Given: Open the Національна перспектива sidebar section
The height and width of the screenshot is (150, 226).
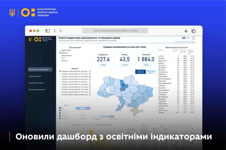Looking at the screenshot, I should coord(40,70).
